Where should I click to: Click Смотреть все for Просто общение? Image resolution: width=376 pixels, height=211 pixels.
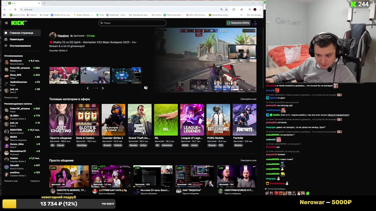tap(248, 160)
